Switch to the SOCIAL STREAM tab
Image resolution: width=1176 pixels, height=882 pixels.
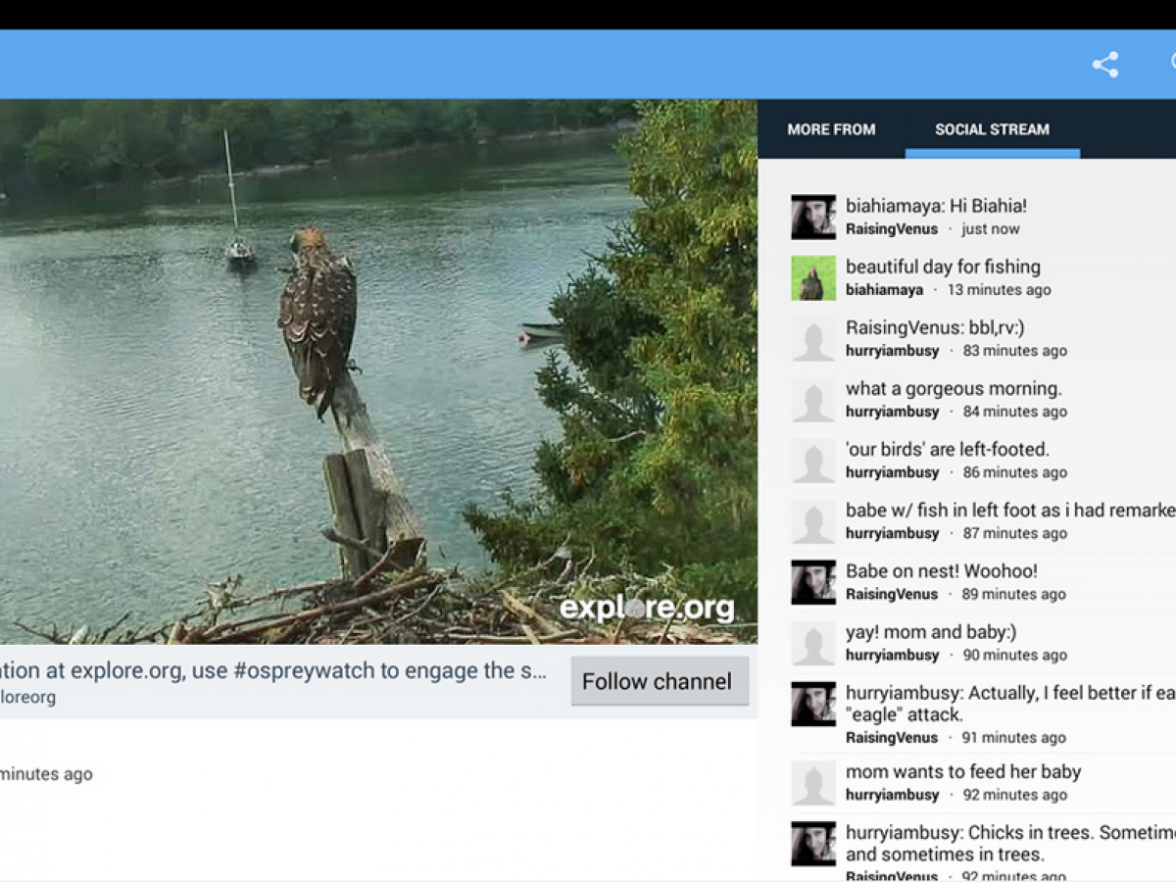pos(992,129)
